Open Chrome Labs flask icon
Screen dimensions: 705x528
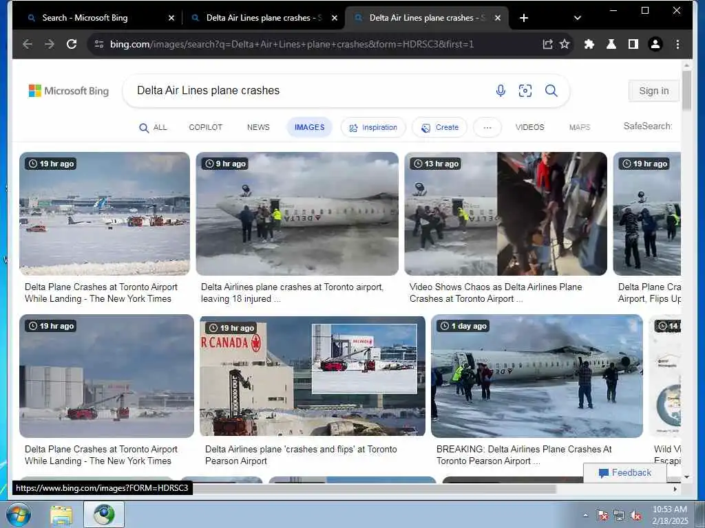611,44
